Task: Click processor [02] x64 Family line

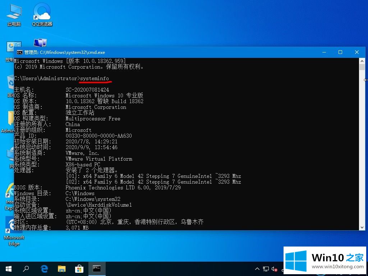Action: tap(153, 182)
